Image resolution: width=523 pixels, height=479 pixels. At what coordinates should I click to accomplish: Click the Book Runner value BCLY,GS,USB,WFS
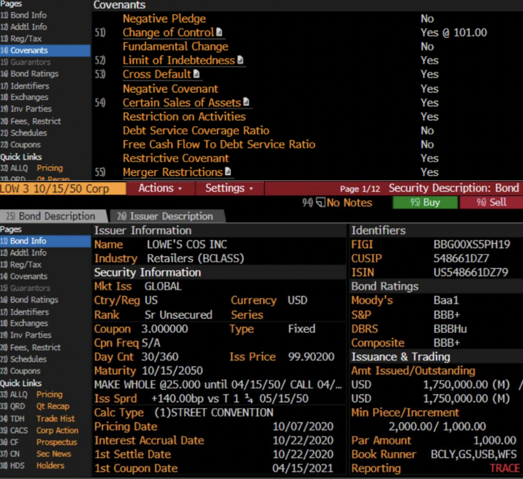tap(473, 454)
